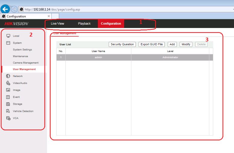Select the User Management page tab
The width and height of the screenshot is (234, 153).
(x=65, y=34)
